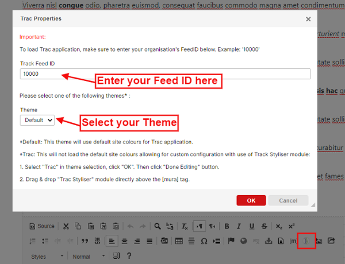Confirm with the red OK button
345x264 pixels.
[251, 200]
